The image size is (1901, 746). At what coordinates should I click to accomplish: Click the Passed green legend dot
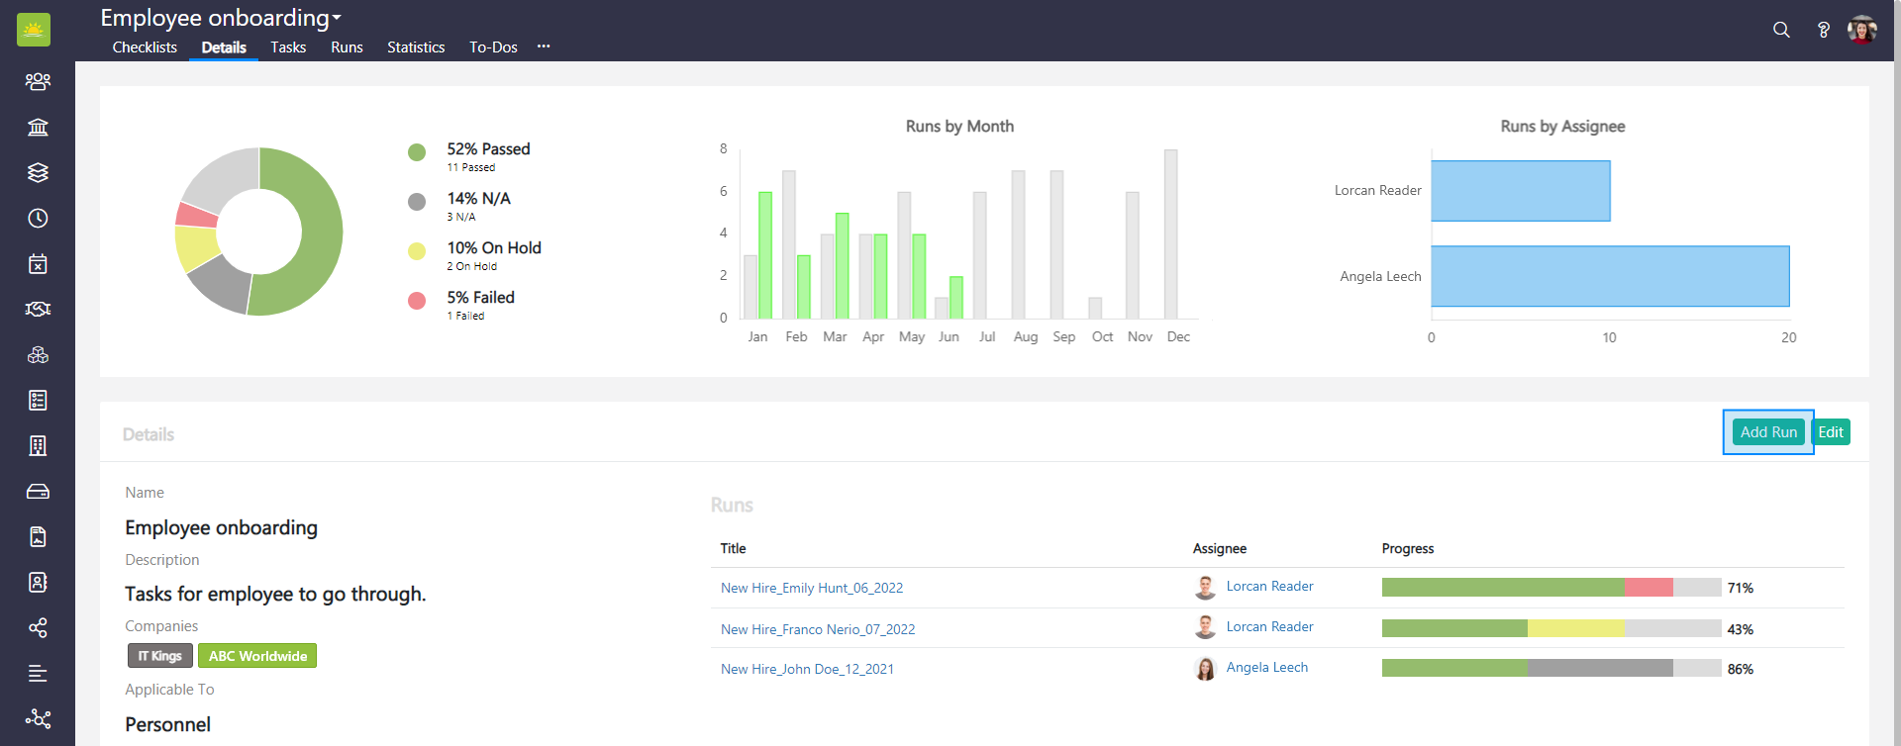tap(417, 151)
